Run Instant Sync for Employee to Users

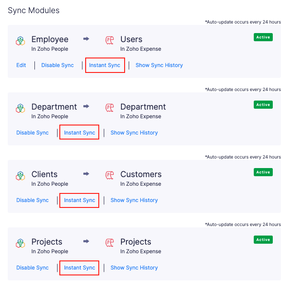105,65
